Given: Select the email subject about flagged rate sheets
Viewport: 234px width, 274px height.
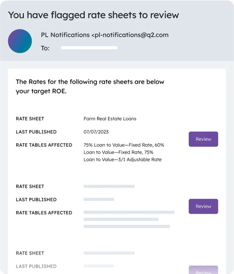Looking at the screenshot, I should (94, 15).
